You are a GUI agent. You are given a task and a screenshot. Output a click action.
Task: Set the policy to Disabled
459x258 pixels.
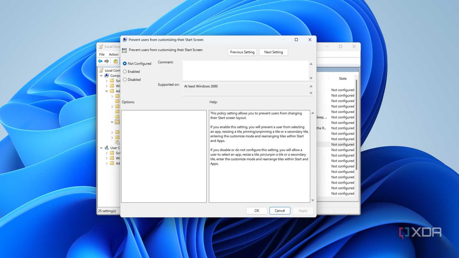[125, 80]
